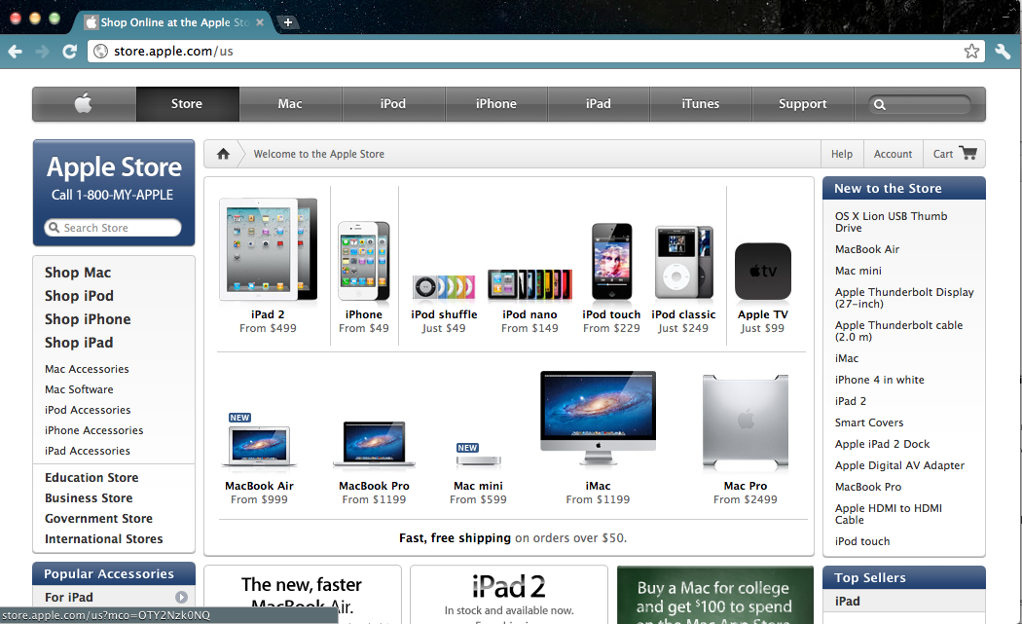1022x624 pixels.
Task: Open Apple HDMI to HDMI Cable link
Action: pos(889,514)
